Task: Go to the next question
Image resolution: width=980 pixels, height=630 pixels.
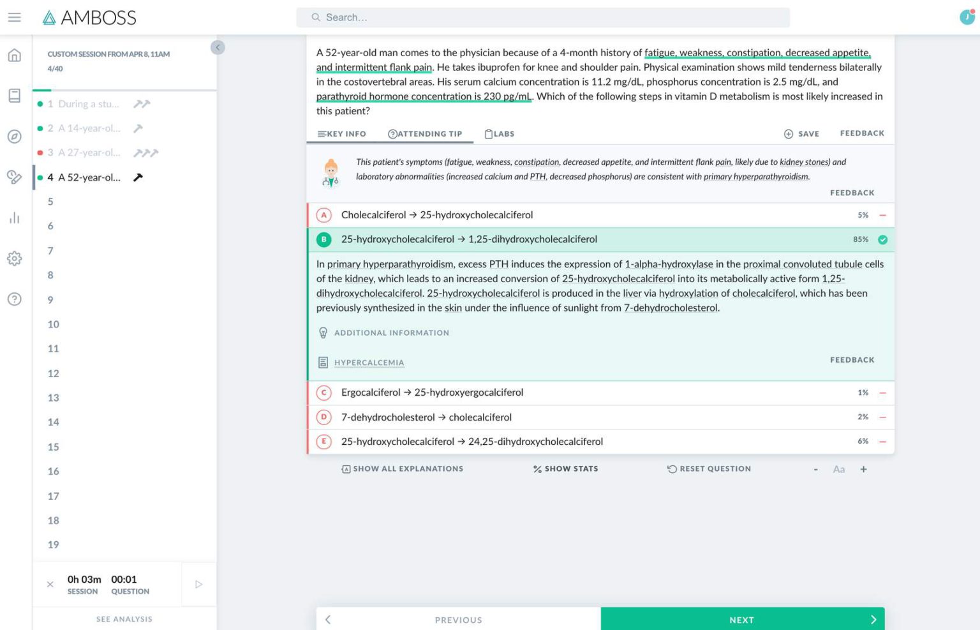Action: click(x=742, y=620)
